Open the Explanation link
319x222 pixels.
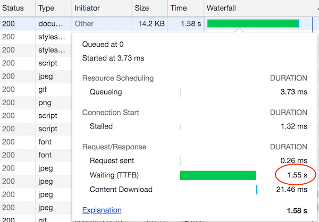click(x=102, y=210)
